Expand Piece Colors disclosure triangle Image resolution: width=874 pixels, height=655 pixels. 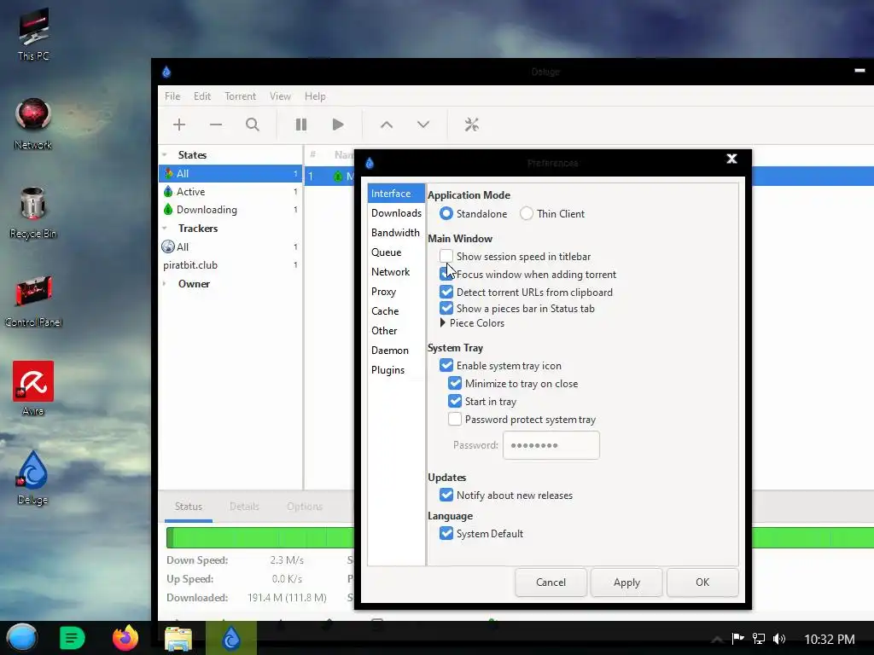443,322
